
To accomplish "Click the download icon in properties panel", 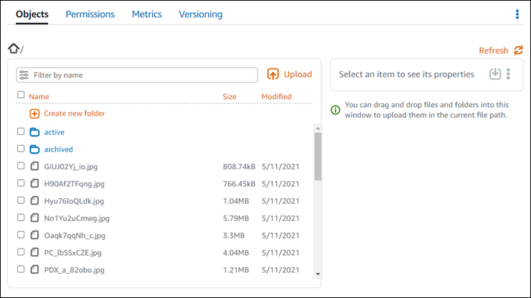I will coord(494,74).
